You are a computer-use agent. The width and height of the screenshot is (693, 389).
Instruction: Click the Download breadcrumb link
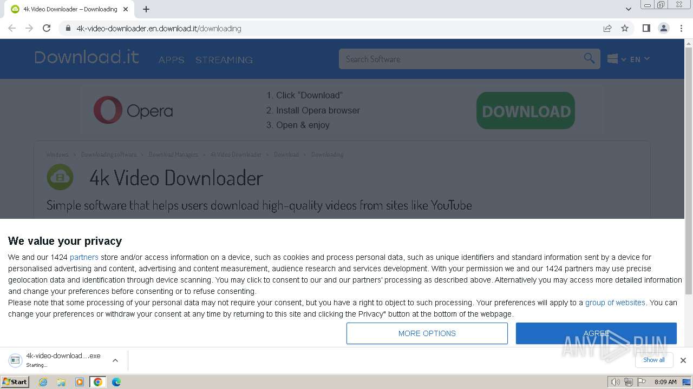click(x=286, y=155)
